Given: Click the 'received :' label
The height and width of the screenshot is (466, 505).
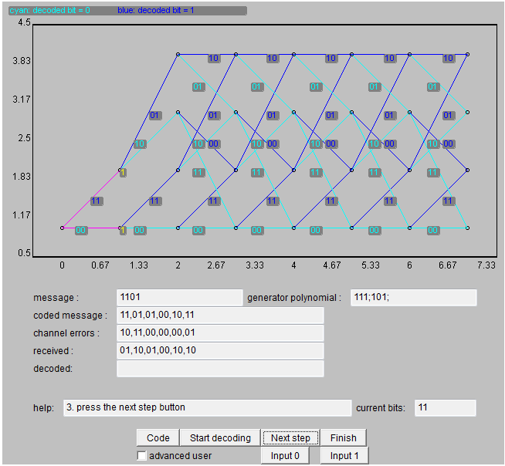Looking at the screenshot, I should [53, 351].
